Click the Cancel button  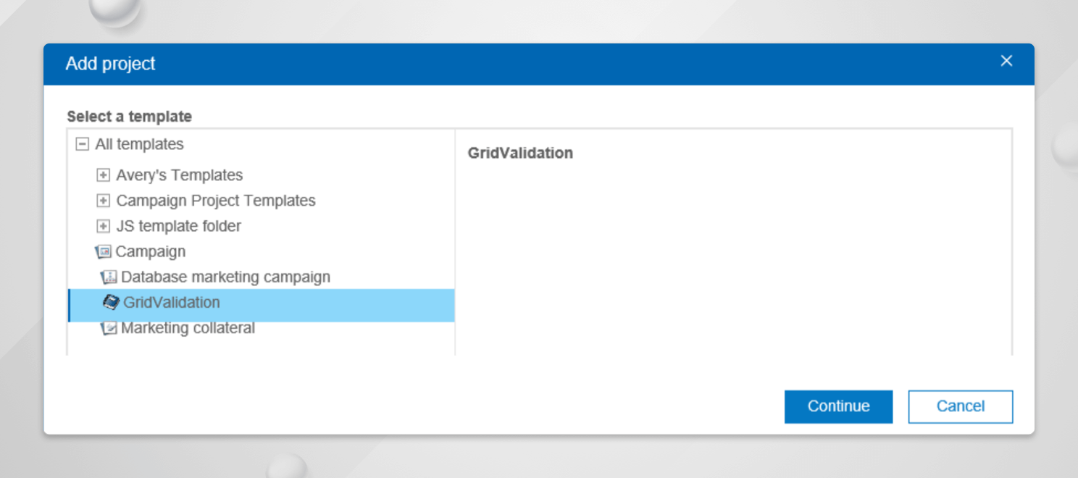click(960, 406)
